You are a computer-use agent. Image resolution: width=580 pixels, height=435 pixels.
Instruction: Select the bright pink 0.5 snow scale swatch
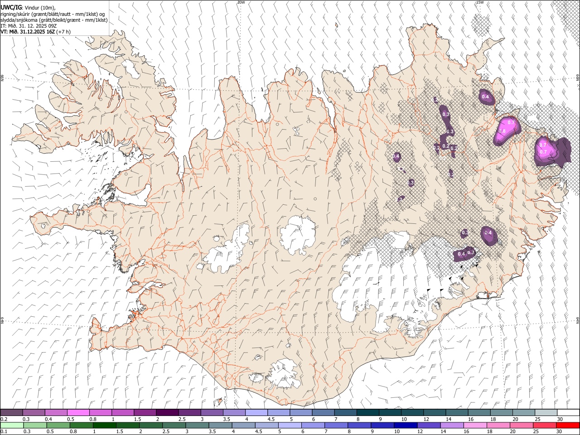pos(78,412)
